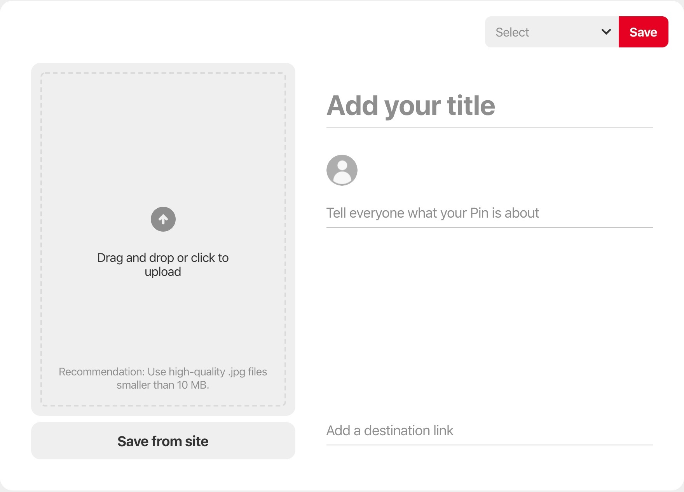Click the gray panel edge around the dropzone

36,233
